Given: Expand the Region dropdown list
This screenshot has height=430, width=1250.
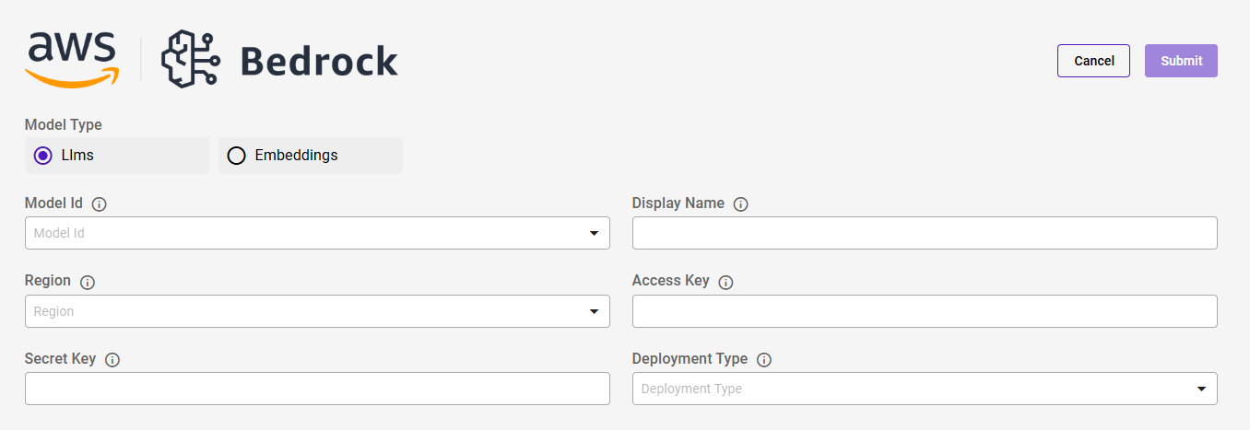Looking at the screenshot, I should (317, 311).
